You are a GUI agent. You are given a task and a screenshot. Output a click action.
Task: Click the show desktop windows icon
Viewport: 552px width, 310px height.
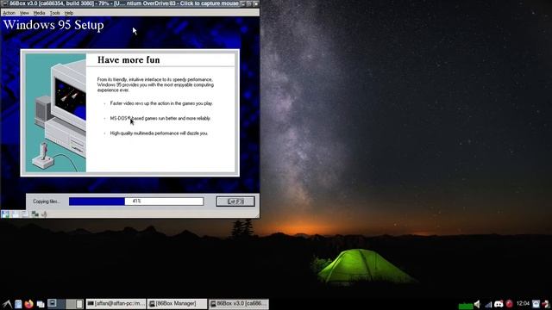pos(41,304)
